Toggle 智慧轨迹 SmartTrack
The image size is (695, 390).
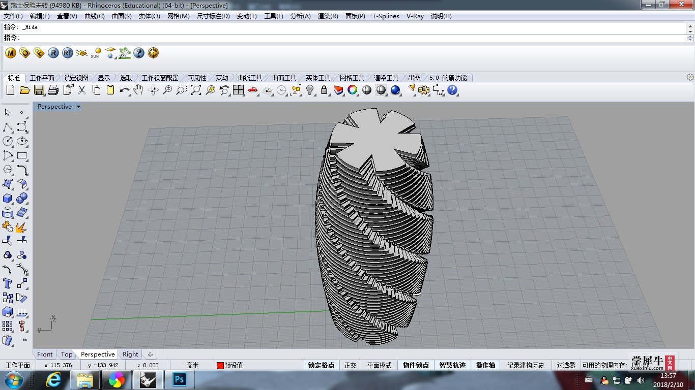pyautogui.click(x=452, y=365)
